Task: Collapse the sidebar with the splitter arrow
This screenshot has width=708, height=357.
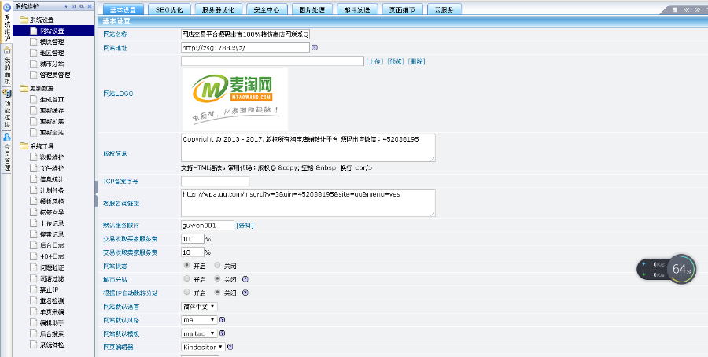Action: tap(96, 193)
